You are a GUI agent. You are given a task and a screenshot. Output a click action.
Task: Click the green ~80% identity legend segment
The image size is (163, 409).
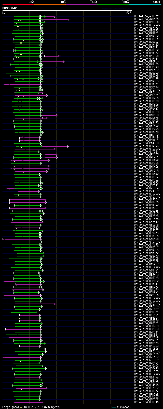click(x=113, y=4)
